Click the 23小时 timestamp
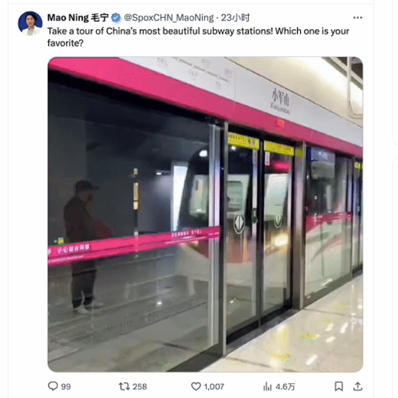 click(235, 18)
